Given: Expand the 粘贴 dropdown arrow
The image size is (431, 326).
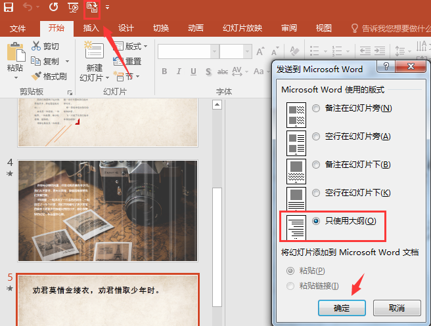Looking at the screenshot, I should pos(16,77).
